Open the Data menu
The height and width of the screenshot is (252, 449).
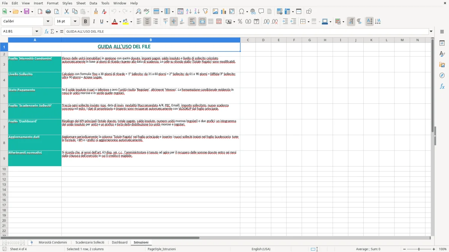(93, 3)
